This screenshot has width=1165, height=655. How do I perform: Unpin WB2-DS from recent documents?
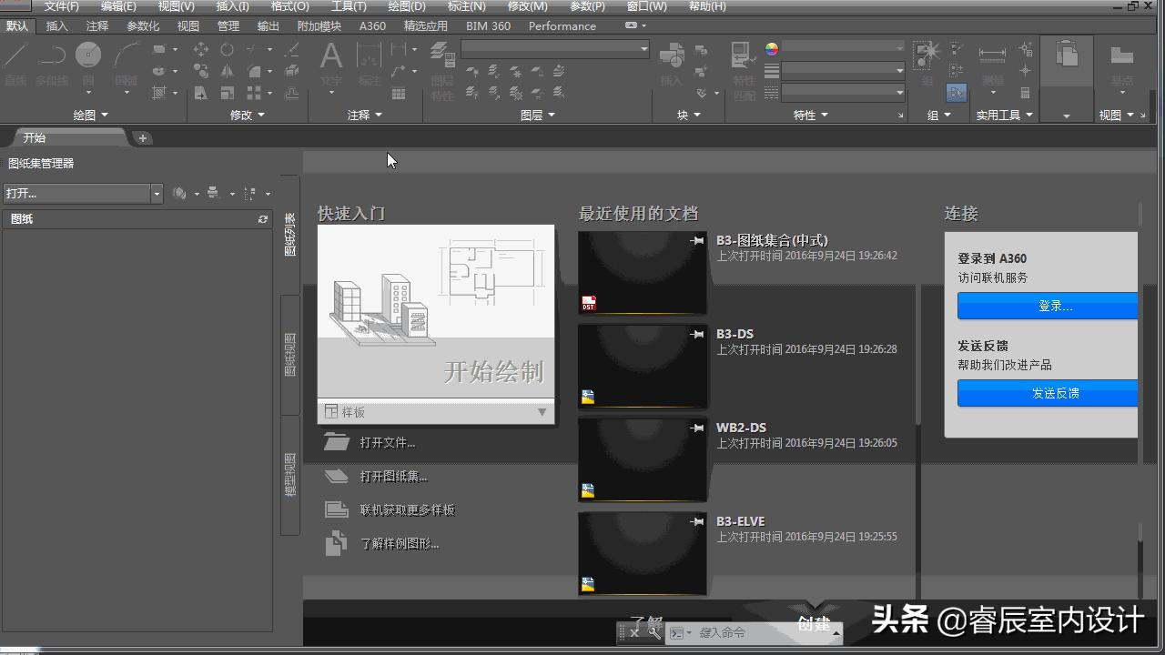tap(696, 428)
